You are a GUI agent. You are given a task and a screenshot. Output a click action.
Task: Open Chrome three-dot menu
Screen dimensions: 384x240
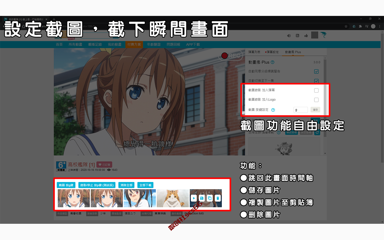[379, 26]
